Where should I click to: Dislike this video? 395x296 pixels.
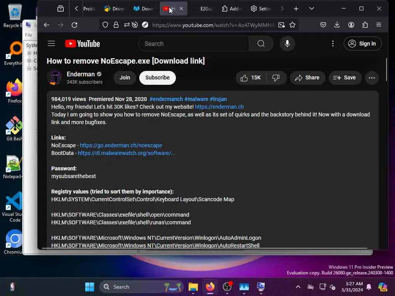click(x=276, y=77)
